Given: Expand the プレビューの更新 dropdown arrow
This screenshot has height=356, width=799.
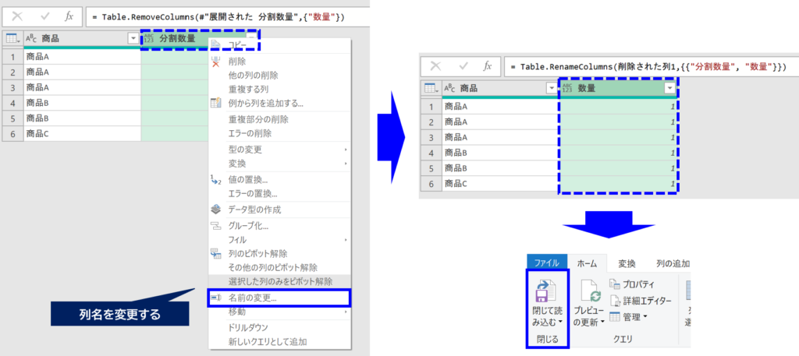Looking at the screenshot, I should pos(602,323).
